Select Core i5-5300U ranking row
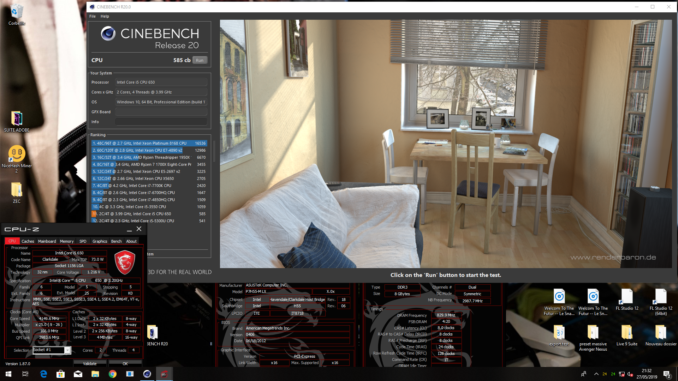This screenshot has height=381, width=678. (x=149, y=220)
